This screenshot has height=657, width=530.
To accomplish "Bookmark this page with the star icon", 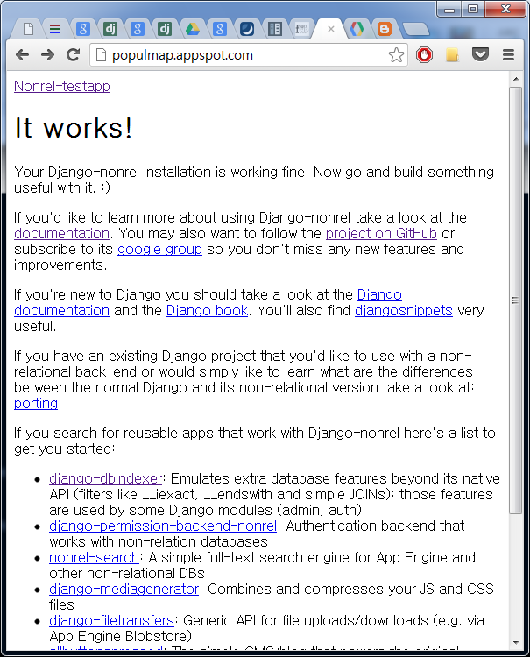I will pyautogui.click(x=396, y=55).
